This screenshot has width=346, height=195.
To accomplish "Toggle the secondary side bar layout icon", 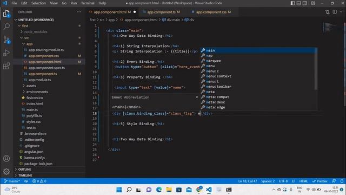I will pyautogui.click(x=305, y=3).
